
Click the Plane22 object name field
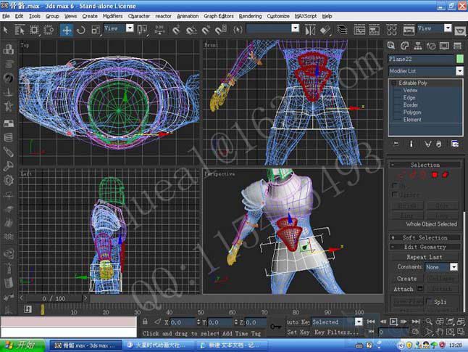point(421,59)
